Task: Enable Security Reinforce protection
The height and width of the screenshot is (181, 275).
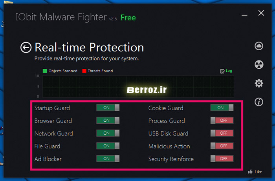Action: click(x=222, y=159)
